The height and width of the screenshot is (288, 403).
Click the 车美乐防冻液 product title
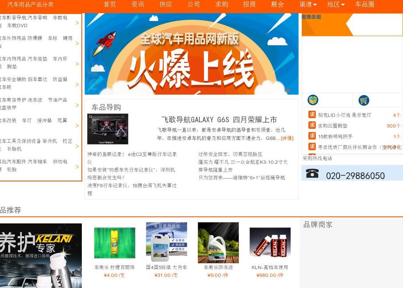point(218,267)
